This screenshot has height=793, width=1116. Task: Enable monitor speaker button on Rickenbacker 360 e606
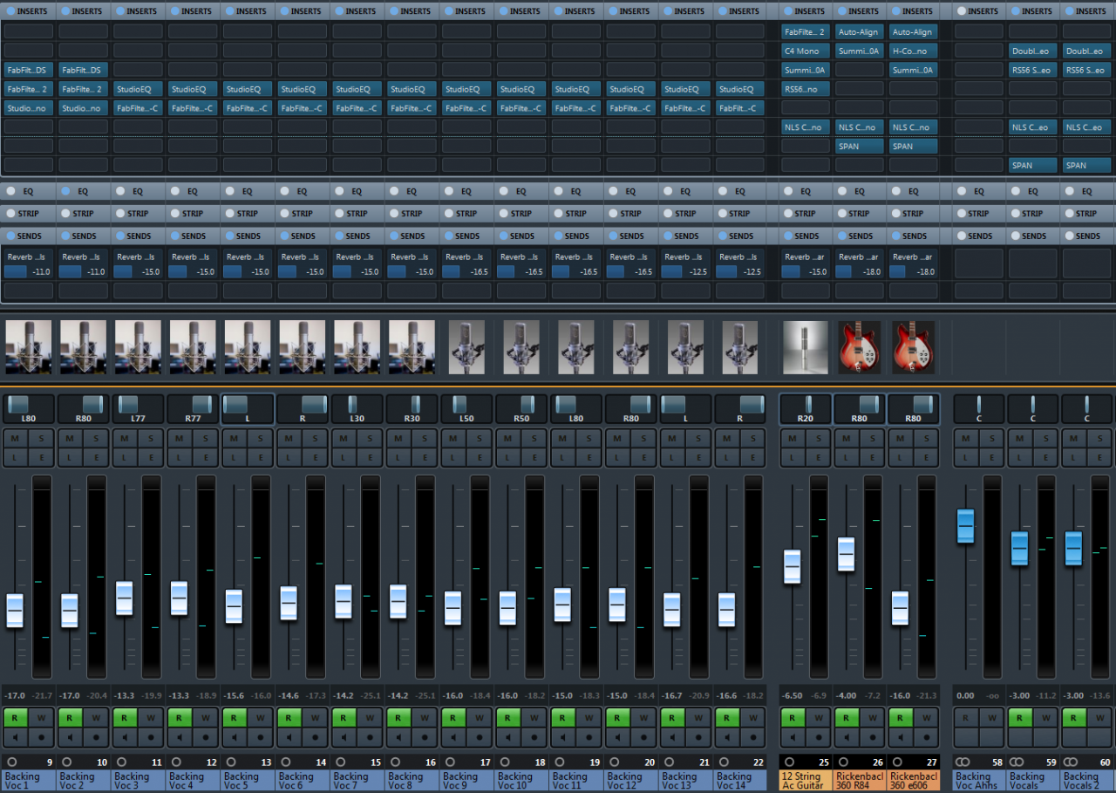(x=901, y=738)
